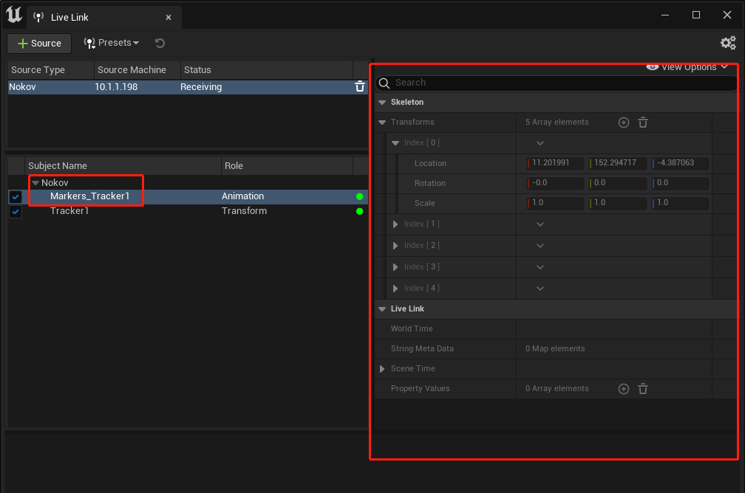Viewport: 745px width, 493px height.
Task: Delete the Nokov source with trash icon
Action: [x=360, y=86]
